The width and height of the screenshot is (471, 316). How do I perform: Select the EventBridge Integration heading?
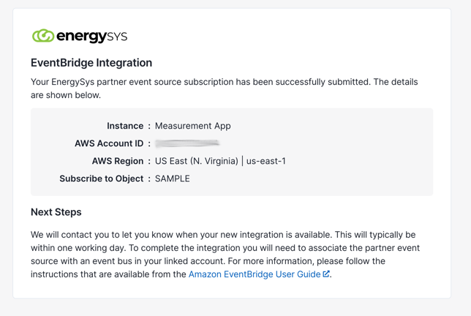(x=91, y=63)
